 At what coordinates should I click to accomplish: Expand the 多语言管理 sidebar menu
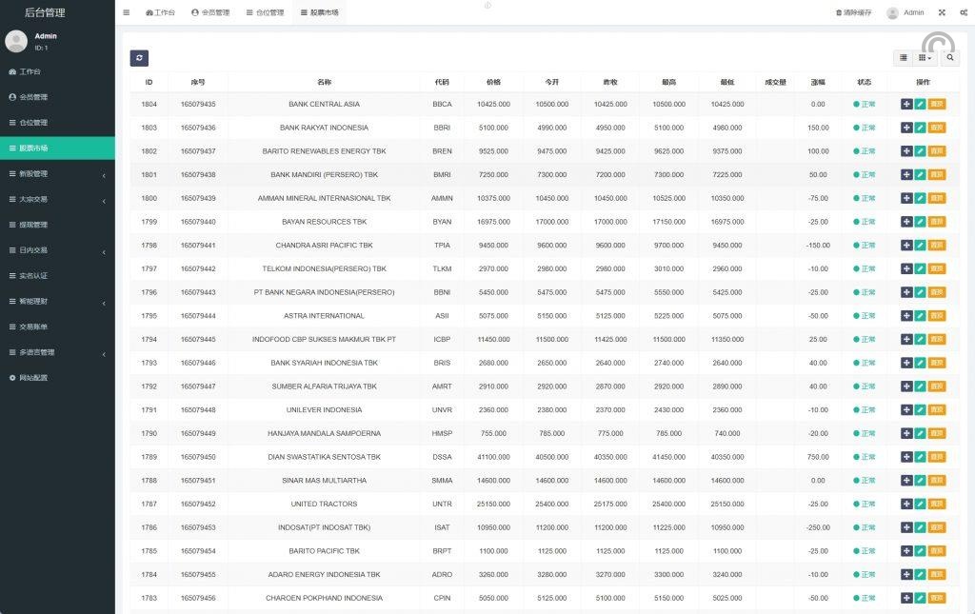coord(57,352)
